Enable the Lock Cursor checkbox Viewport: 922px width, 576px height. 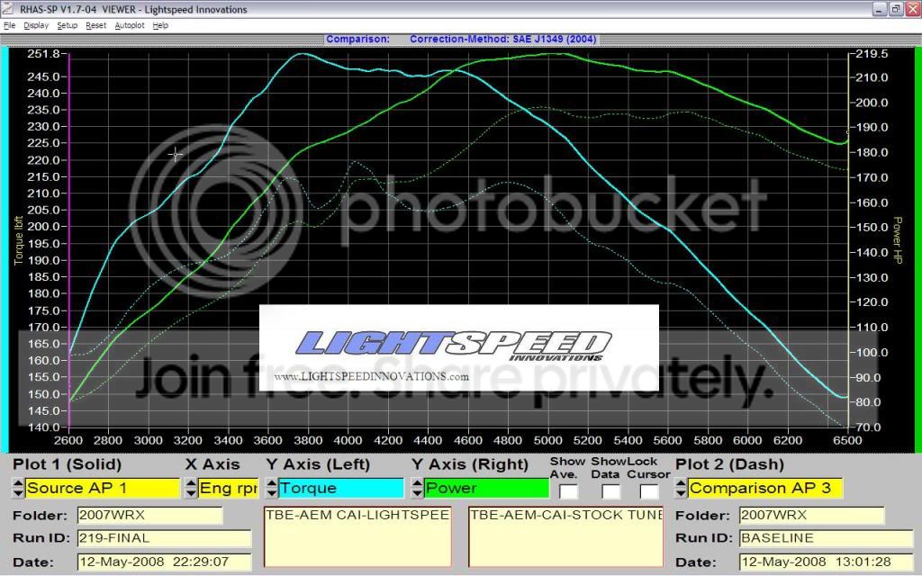648,491
